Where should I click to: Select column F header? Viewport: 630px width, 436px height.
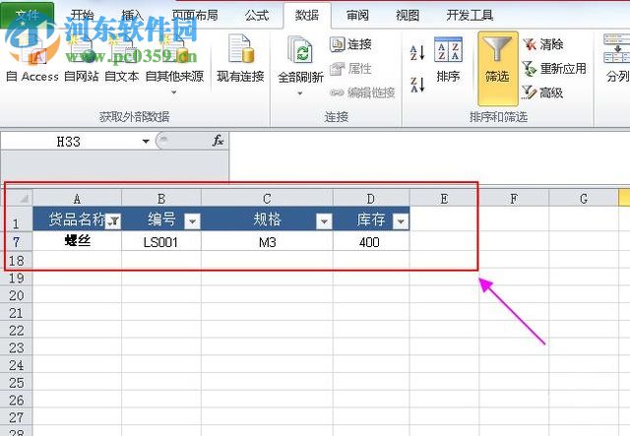[x=514, y=198]
